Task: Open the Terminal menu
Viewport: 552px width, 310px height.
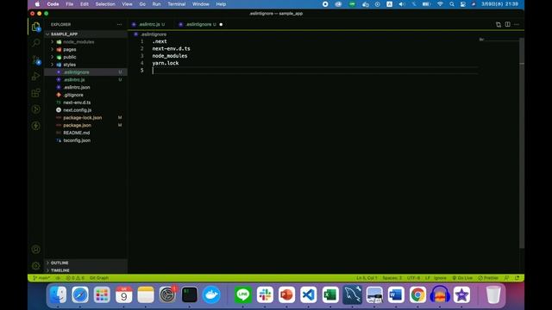Action: (176, 4)
